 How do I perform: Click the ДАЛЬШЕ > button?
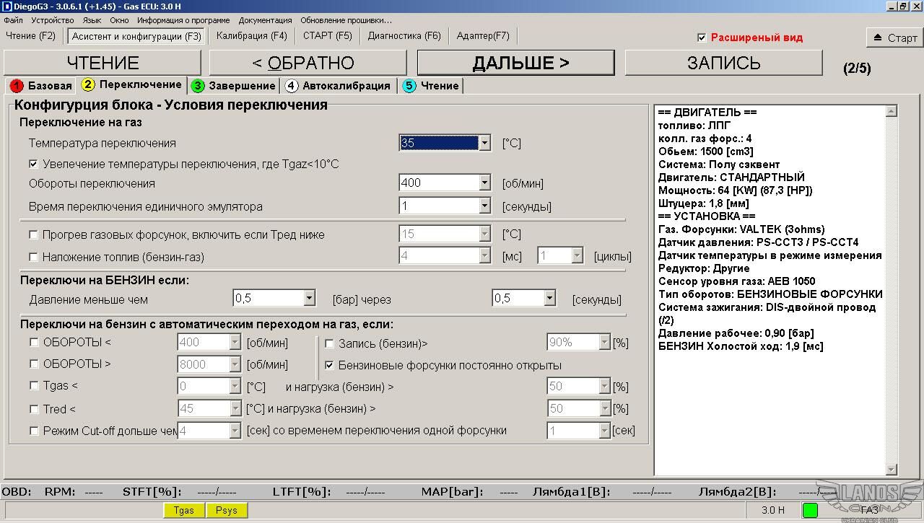(x=520, y=63)
